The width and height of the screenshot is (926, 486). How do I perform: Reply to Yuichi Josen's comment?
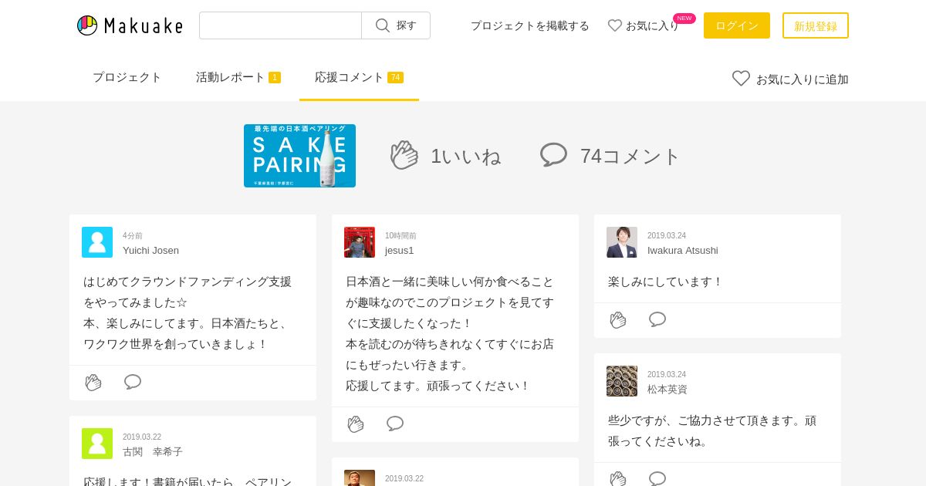(x=133, y=382)
